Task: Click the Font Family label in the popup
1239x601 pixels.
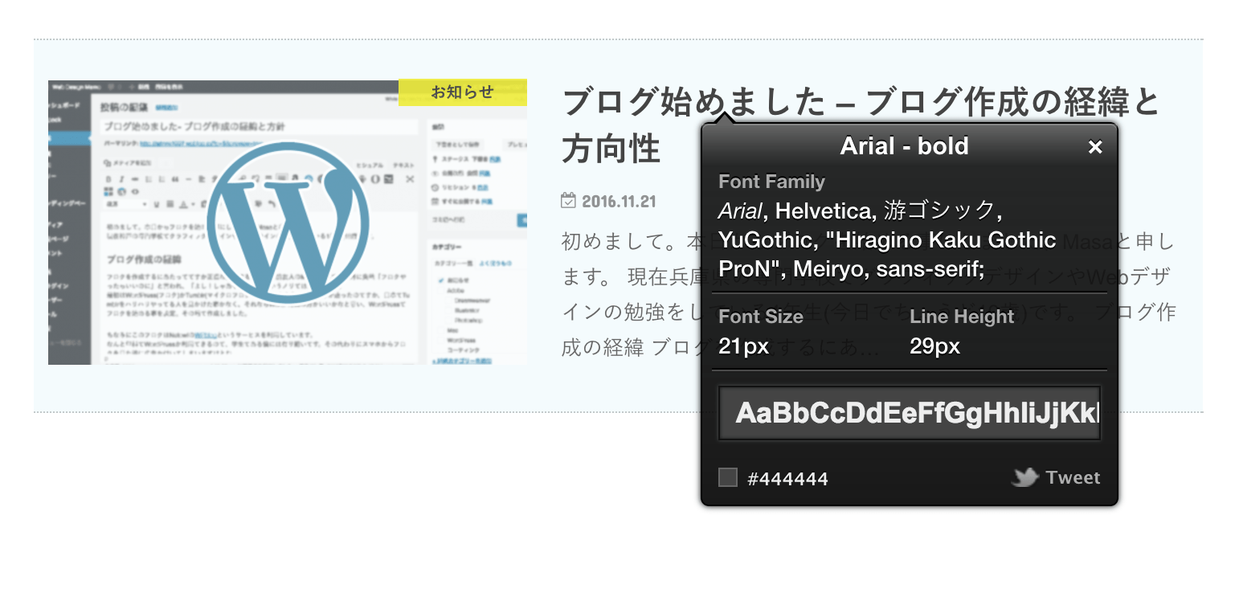Action: (x=771, y=182)
